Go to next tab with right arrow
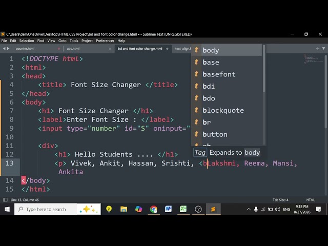Image resolution: width=328 pixels, height=246 pixels. click(8, 49)
